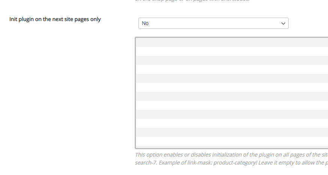Click the left border of the striped text area
Image resolution: width=328 pixels, height=175 pixels.
tap(135, 93)
